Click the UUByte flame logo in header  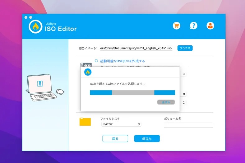click(x=35, y=26)
